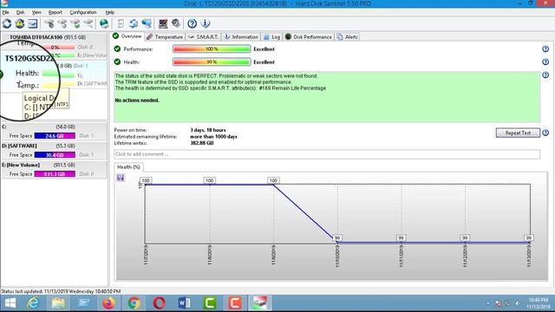Open the Disk menu

(21, 12)
